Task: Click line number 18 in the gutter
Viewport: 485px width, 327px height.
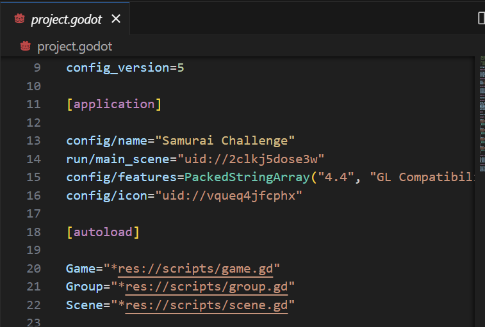Action: (x=34, y=232)
